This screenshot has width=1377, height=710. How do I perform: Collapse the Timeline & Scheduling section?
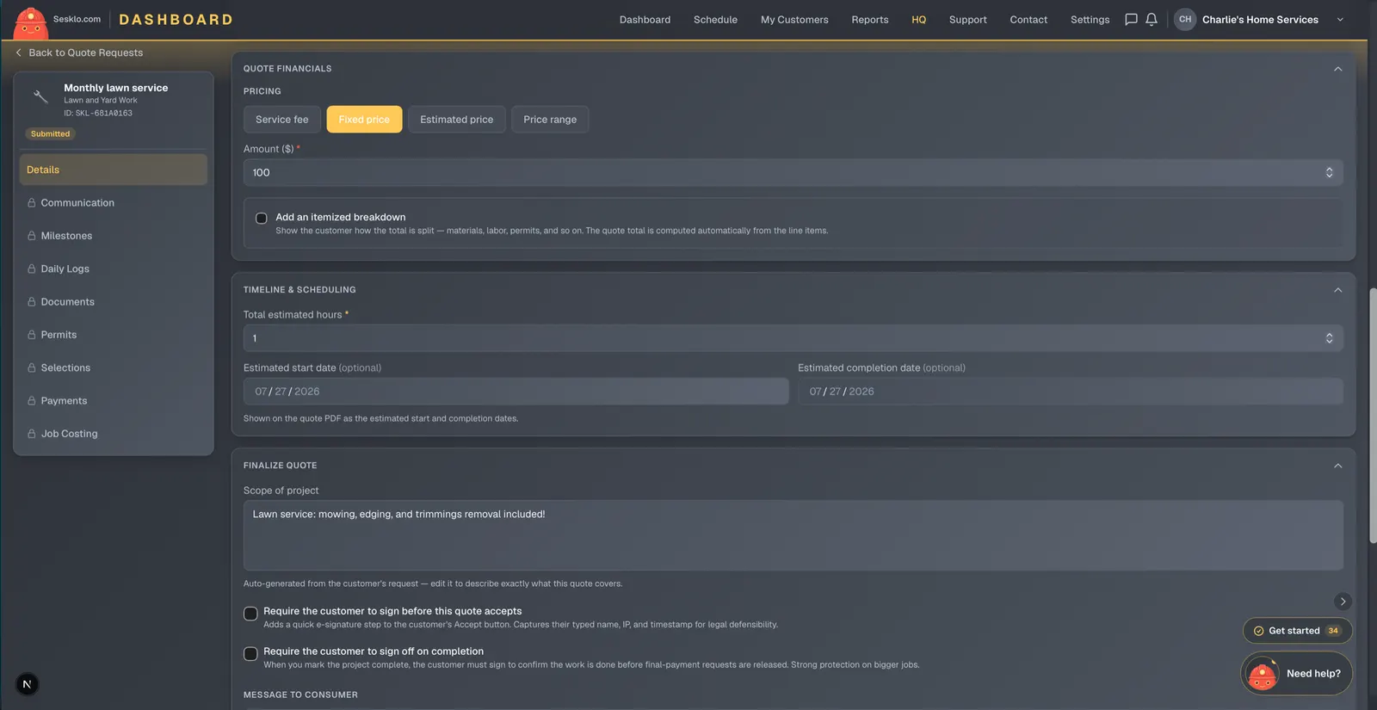pyautogui.click(x=1337, y=290)
